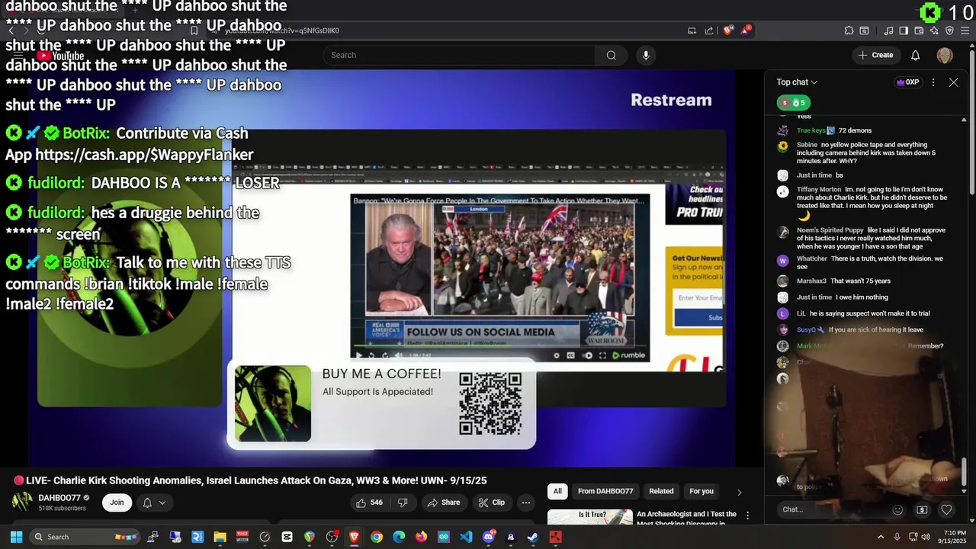This screenshot has width=976, height=549.
Task: Join the DAHBOO77 channel membership
Action: [117, 502]
